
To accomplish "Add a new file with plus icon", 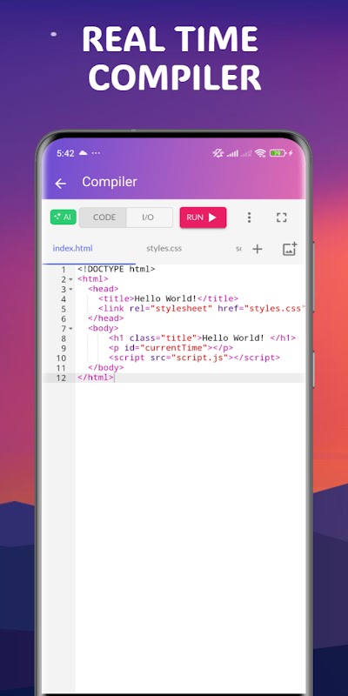I will (258, 249).
